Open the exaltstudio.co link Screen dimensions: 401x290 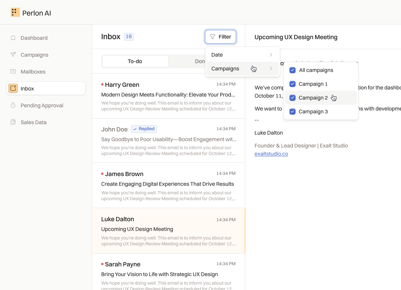pos(271,154)
